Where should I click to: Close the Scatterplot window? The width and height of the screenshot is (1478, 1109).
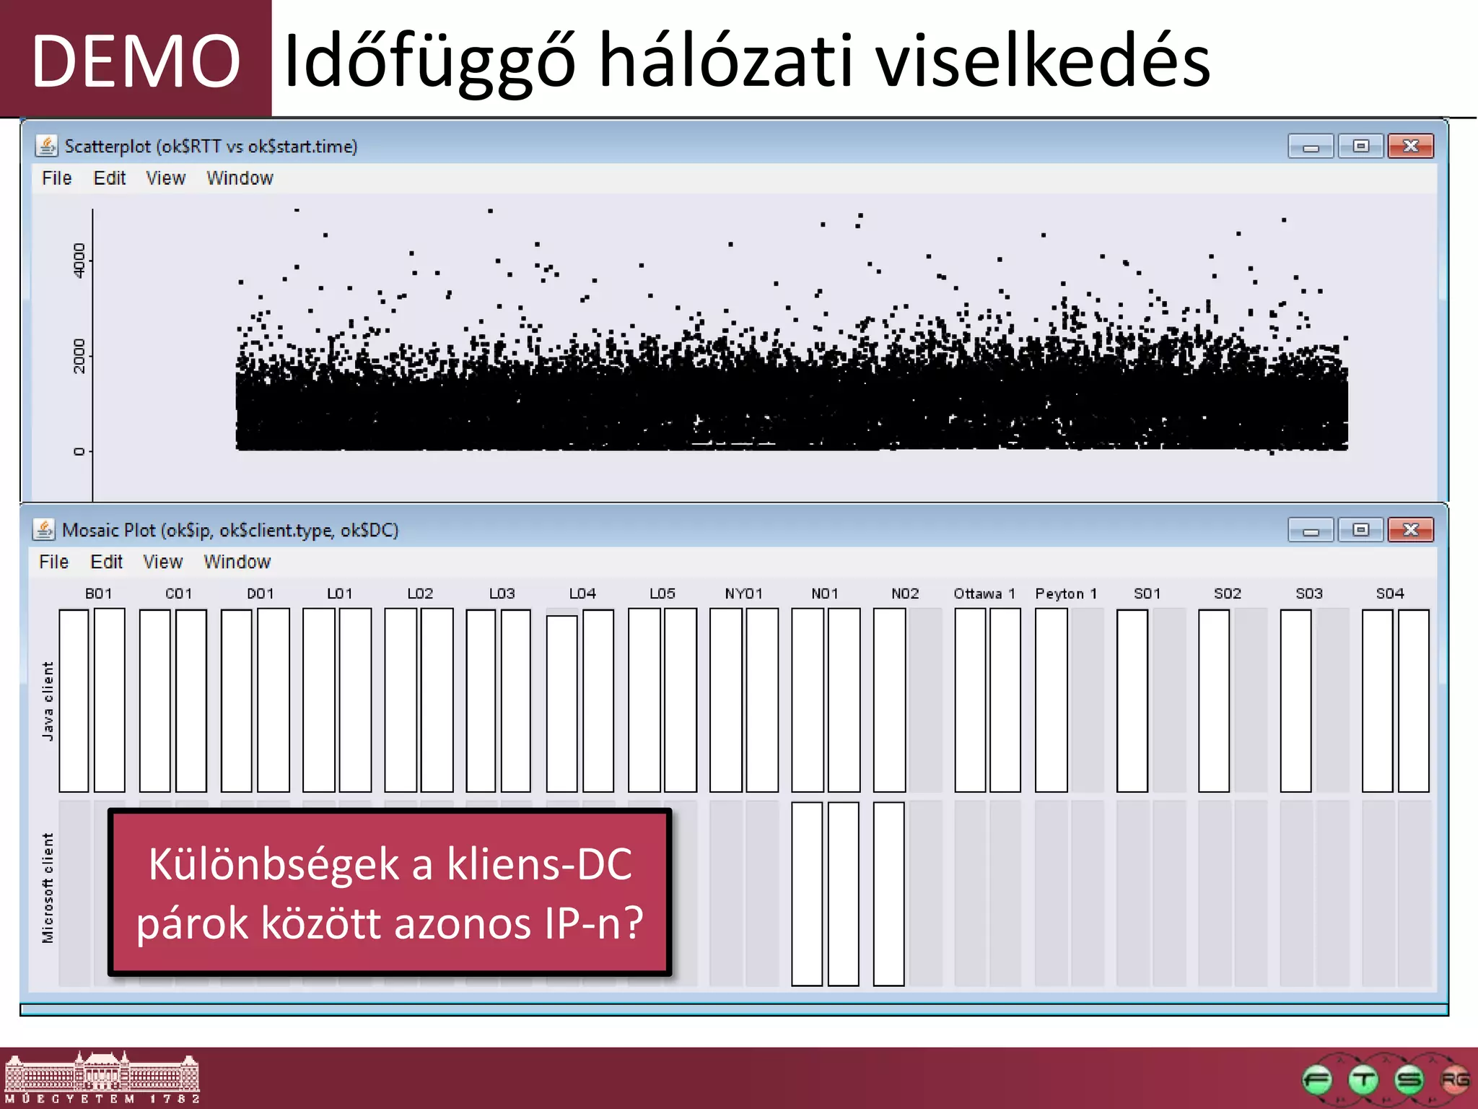coord(1411,147)
